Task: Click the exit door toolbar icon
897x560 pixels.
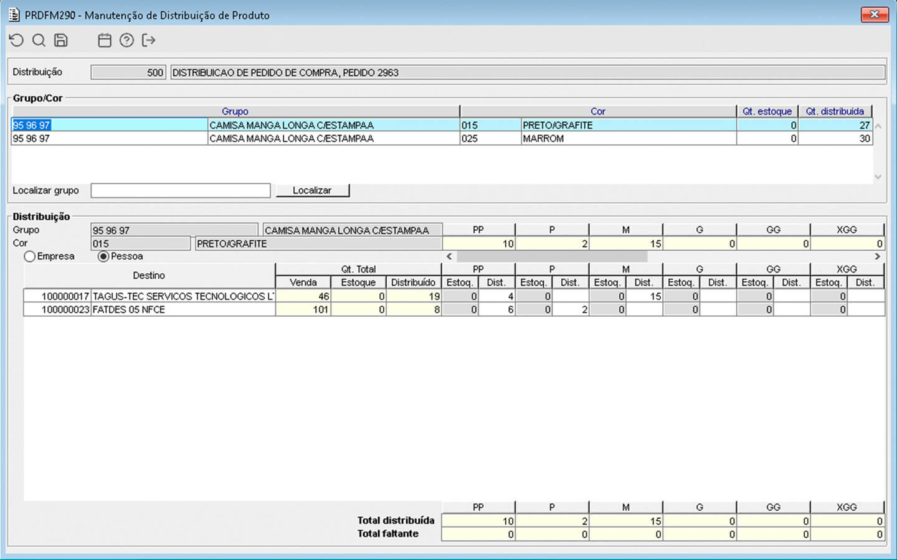Action: [148, 40]
